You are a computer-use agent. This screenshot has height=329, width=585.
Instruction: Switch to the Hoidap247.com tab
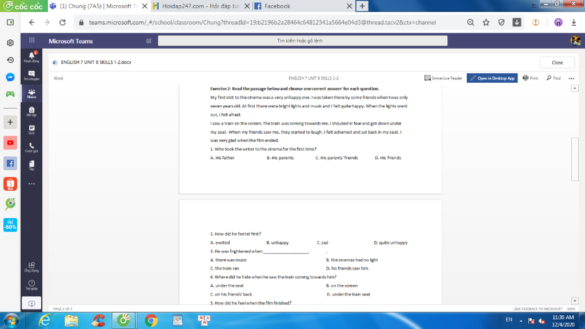click(201, 6)
